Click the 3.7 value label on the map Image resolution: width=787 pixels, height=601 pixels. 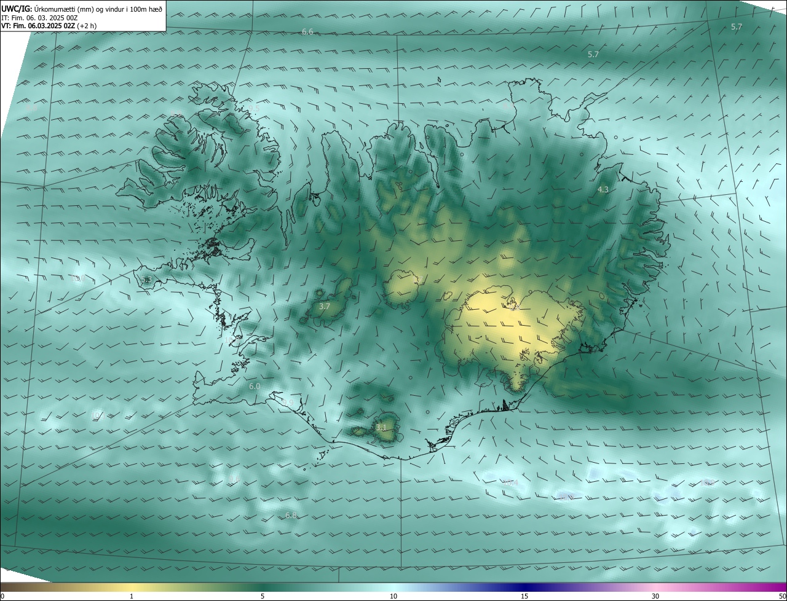click(325, 306)
